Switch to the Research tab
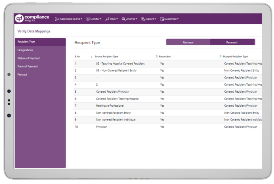This screenshot has width=274, height=184. [x=232, y=42]
